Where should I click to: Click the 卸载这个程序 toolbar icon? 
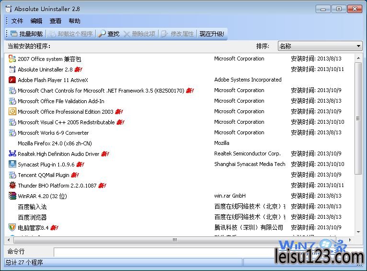[x=52, y=34]
